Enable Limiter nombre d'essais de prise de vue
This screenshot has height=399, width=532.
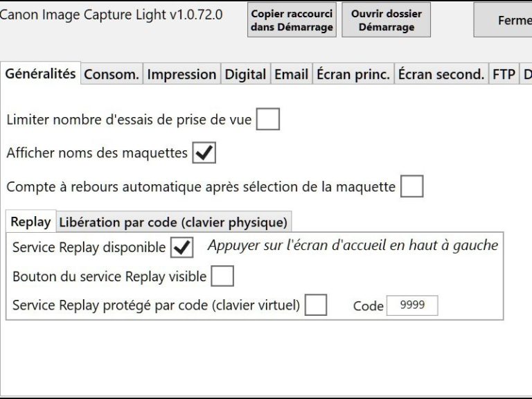pyautogui.click(x=267, y=119)
